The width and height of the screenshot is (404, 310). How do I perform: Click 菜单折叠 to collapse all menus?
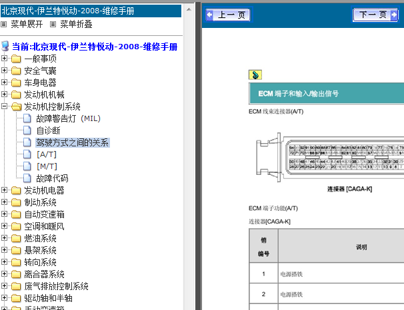(76, 25)
